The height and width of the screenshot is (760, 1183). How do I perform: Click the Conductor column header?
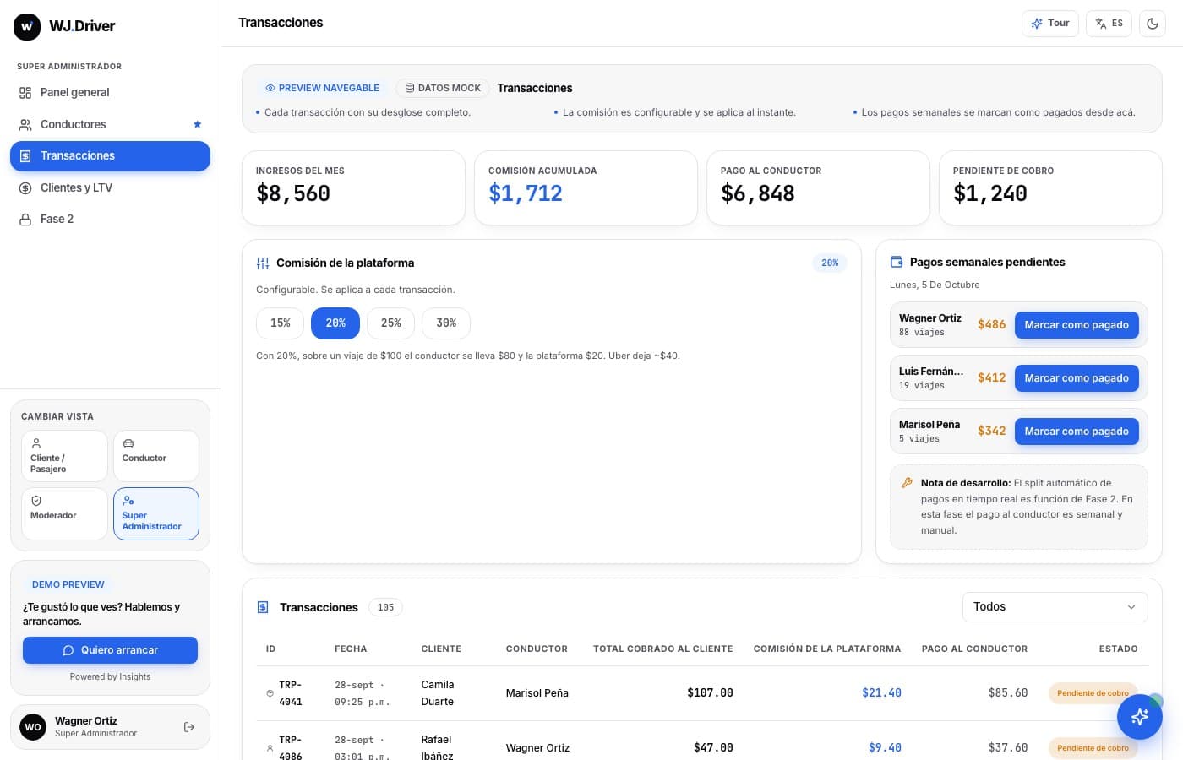(x=537, y=649)
